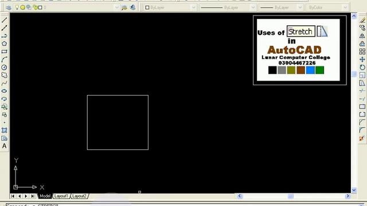Open the Make Block tool

[4, 114]
